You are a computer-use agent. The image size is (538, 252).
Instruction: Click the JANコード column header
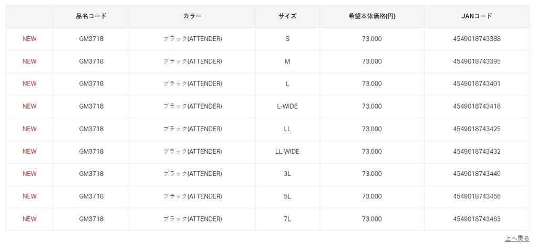477,16
